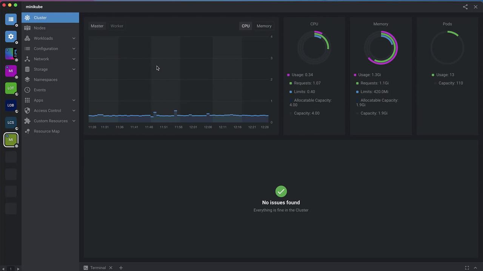The height and width of the screenshot is (271, 483).
Task: Click the share icon in the top bar
Action: click(x=465, y=7)
